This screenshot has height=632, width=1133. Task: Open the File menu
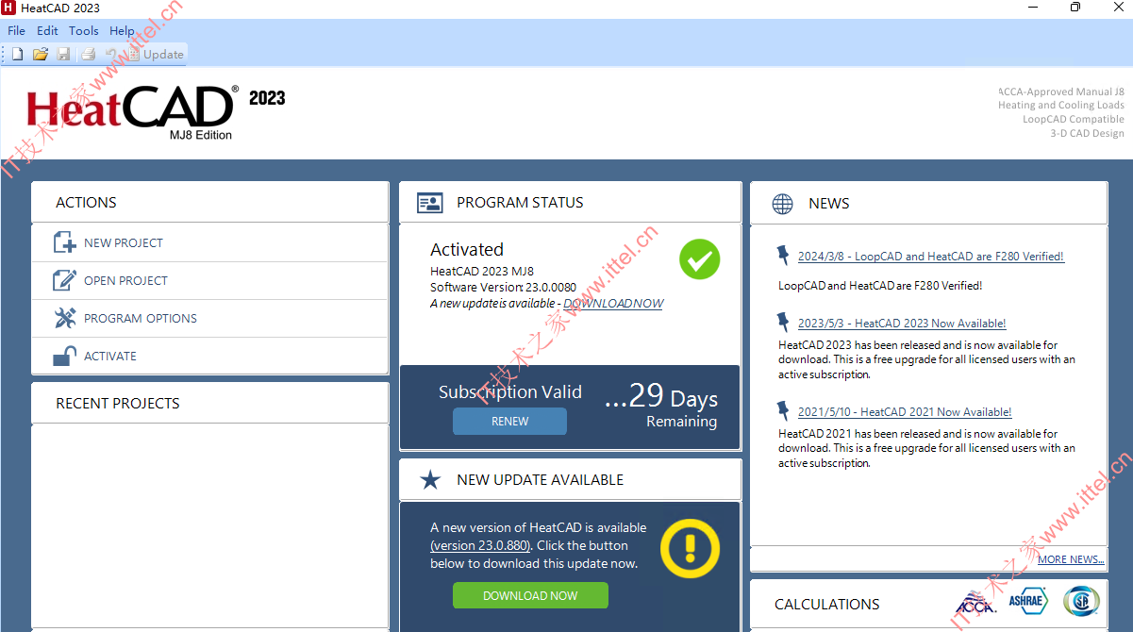pyautogui.click(x=17, y=31)
